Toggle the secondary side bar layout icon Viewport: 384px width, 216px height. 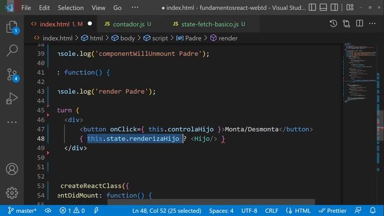point(334,8)
